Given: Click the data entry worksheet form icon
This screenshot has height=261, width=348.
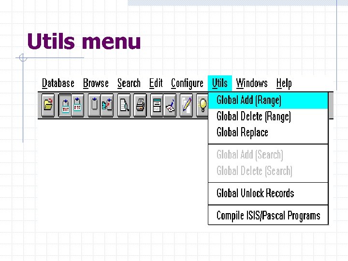Looking at the screenshot, I should 157,105.
